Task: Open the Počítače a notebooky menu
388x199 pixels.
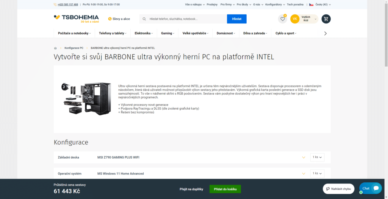Action: (x=75, y=33)
